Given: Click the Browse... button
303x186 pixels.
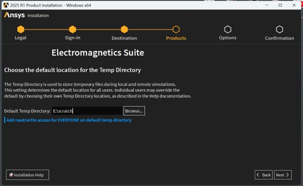Looking at the screenshot, I should coord(134,111).
